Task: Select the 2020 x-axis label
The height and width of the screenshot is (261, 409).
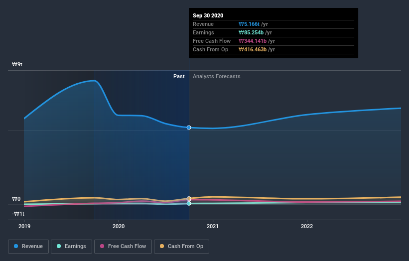Action: coord(119,226)
